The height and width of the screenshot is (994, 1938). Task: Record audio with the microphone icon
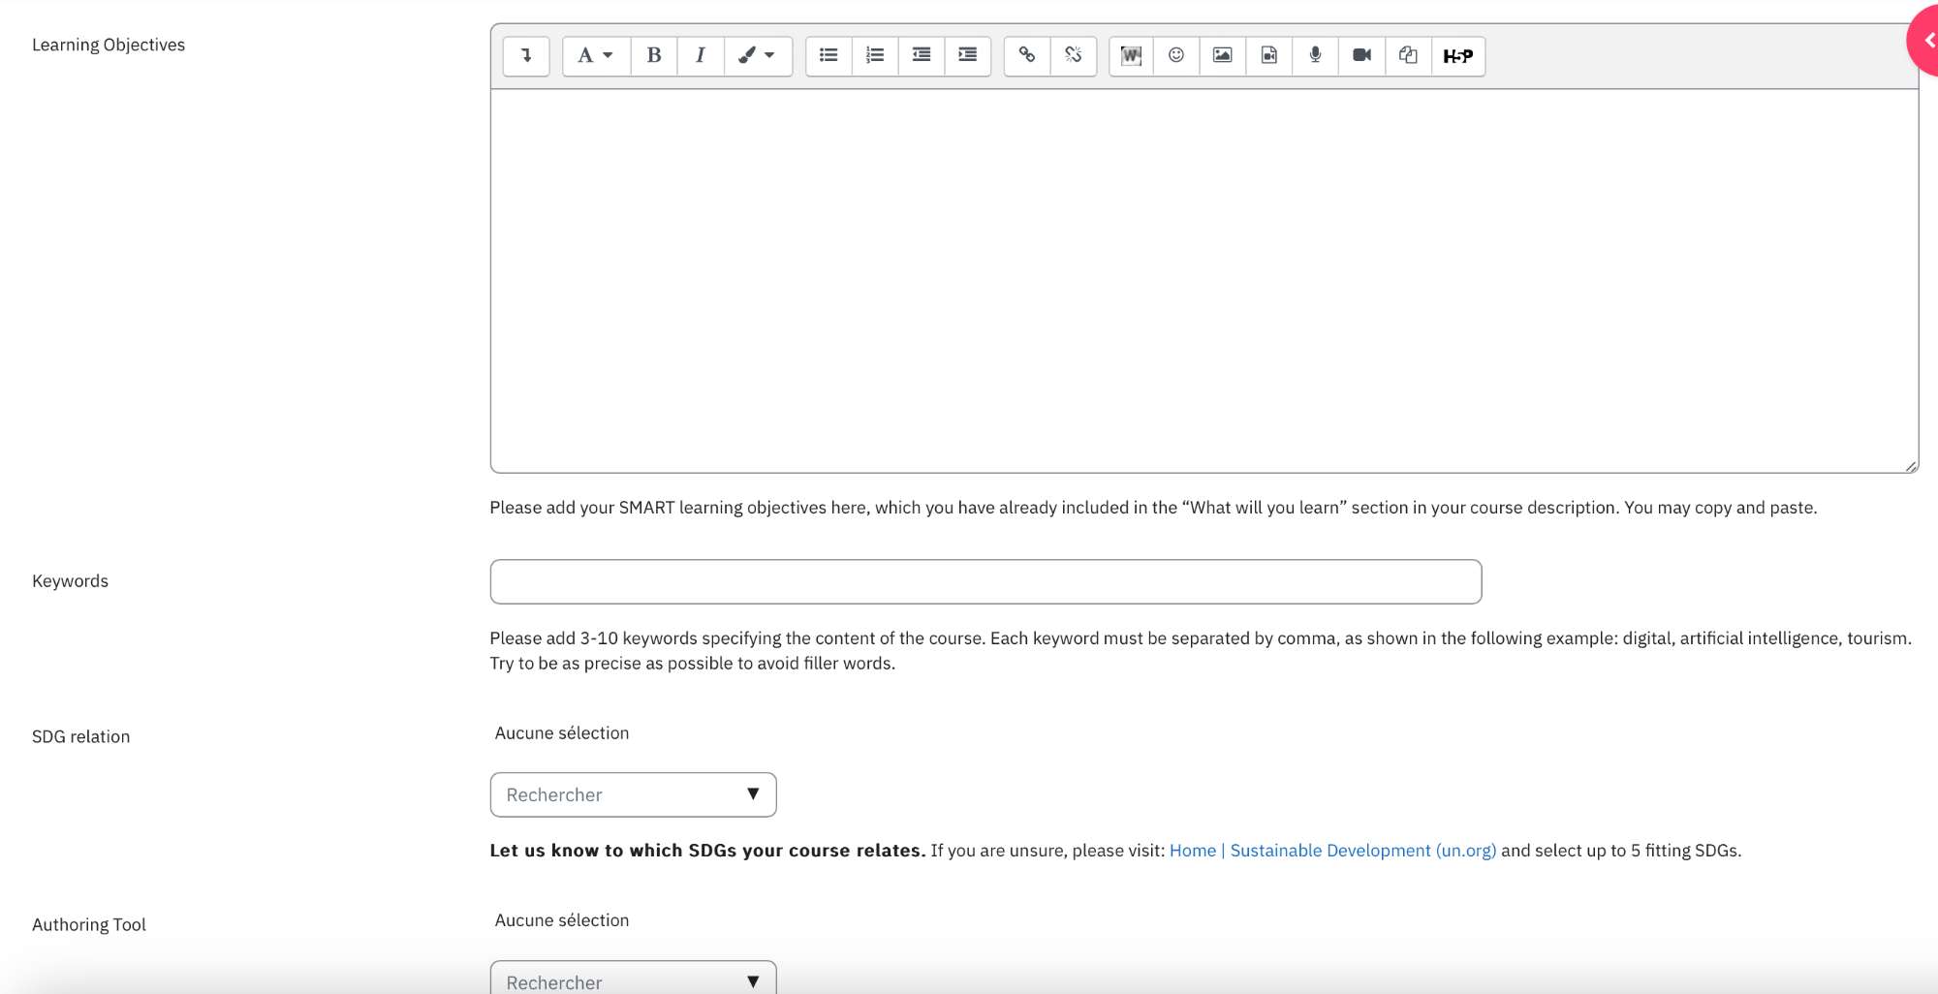tap(1316, 55)
